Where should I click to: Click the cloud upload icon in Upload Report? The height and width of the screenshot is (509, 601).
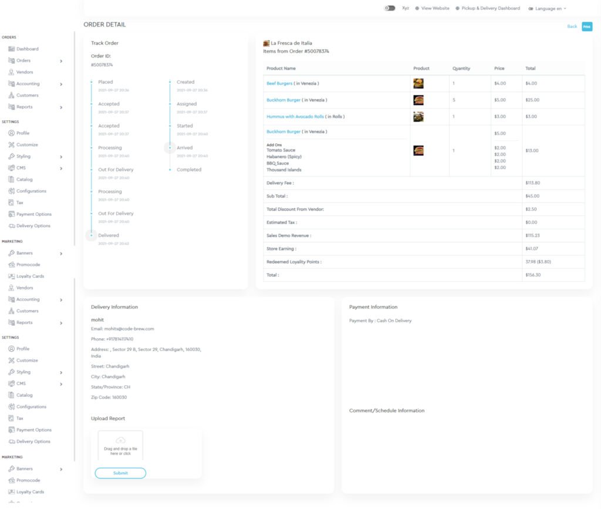click(120, 440)
